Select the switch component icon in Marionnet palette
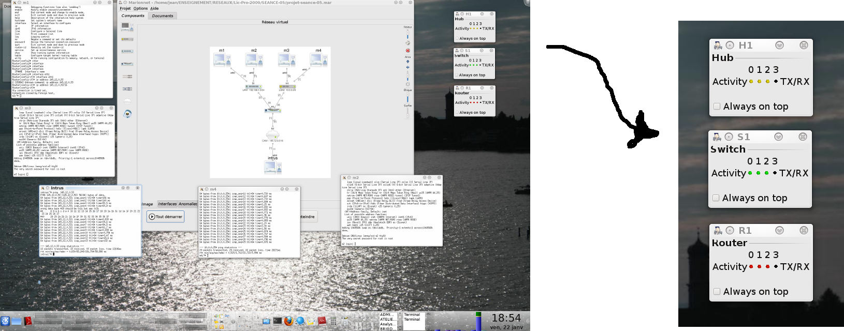 pyautogui.click(x=127, y=51)
